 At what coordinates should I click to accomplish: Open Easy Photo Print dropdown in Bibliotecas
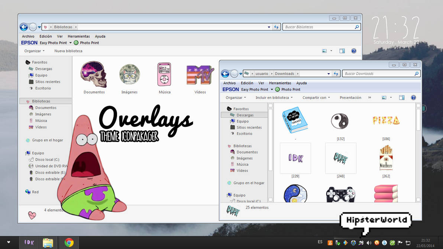click(70, 43)
